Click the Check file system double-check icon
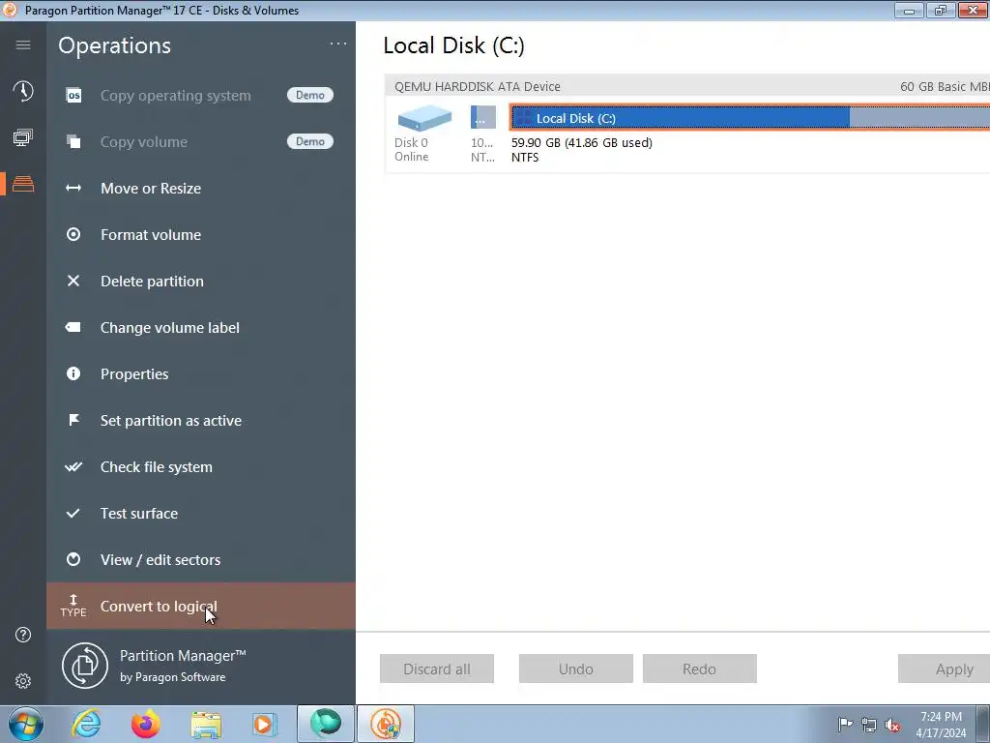The image size is (990, 743). pos(73,467)
